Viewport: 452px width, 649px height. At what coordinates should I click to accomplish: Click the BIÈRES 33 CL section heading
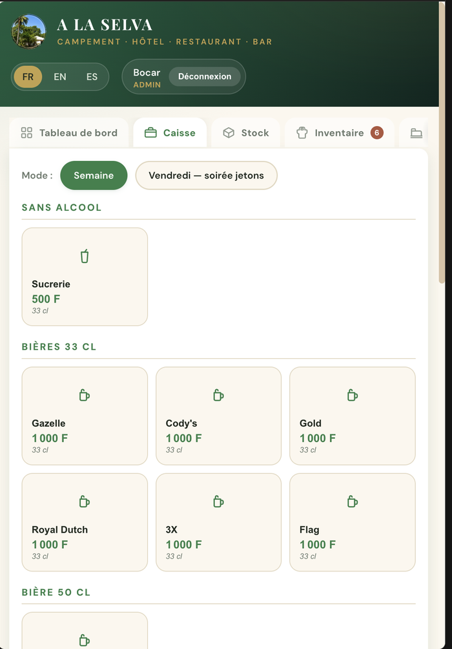59,347
